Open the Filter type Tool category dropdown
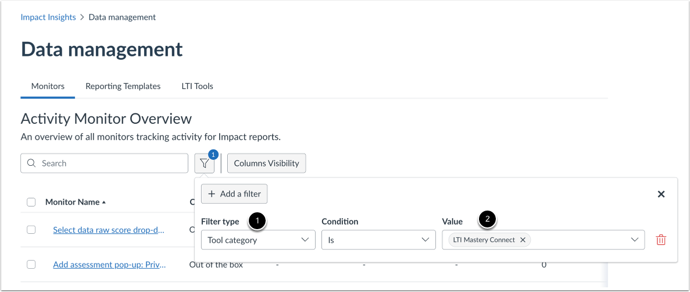Screen dimensions: 690x292 (258, 240)
